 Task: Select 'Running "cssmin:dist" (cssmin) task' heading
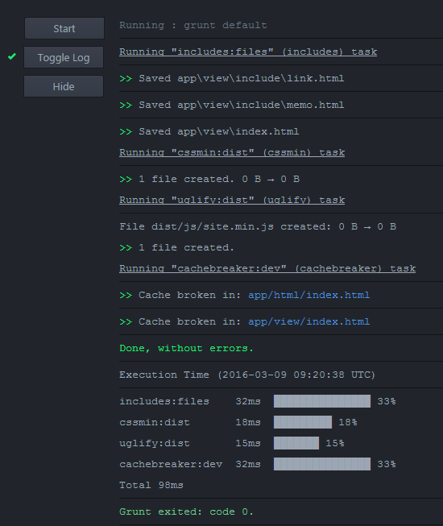coord(232,152)
